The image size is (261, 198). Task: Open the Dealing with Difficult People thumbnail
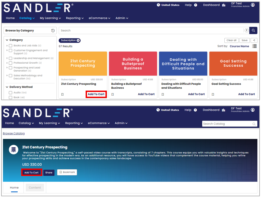(x=183, y=63)
